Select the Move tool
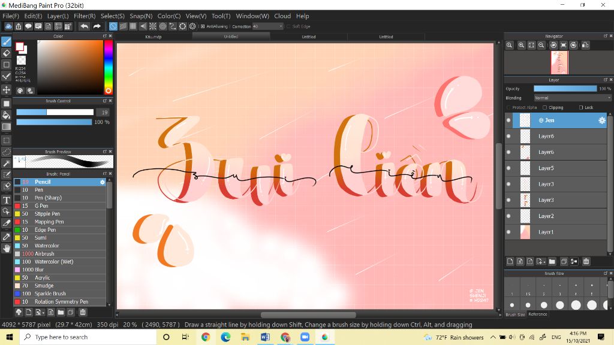 click(6, 90)
